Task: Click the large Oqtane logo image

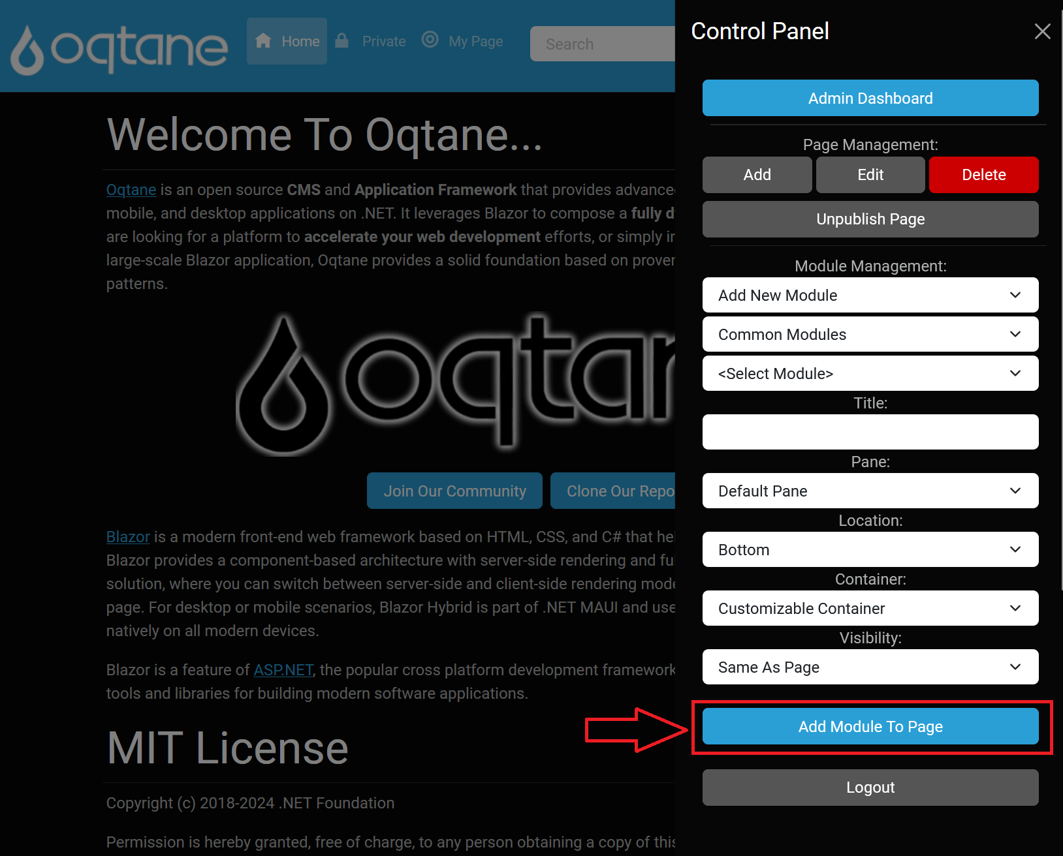Action: [455, 384]
